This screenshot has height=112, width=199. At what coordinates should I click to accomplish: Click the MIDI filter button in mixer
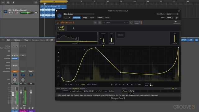(191, 40)
